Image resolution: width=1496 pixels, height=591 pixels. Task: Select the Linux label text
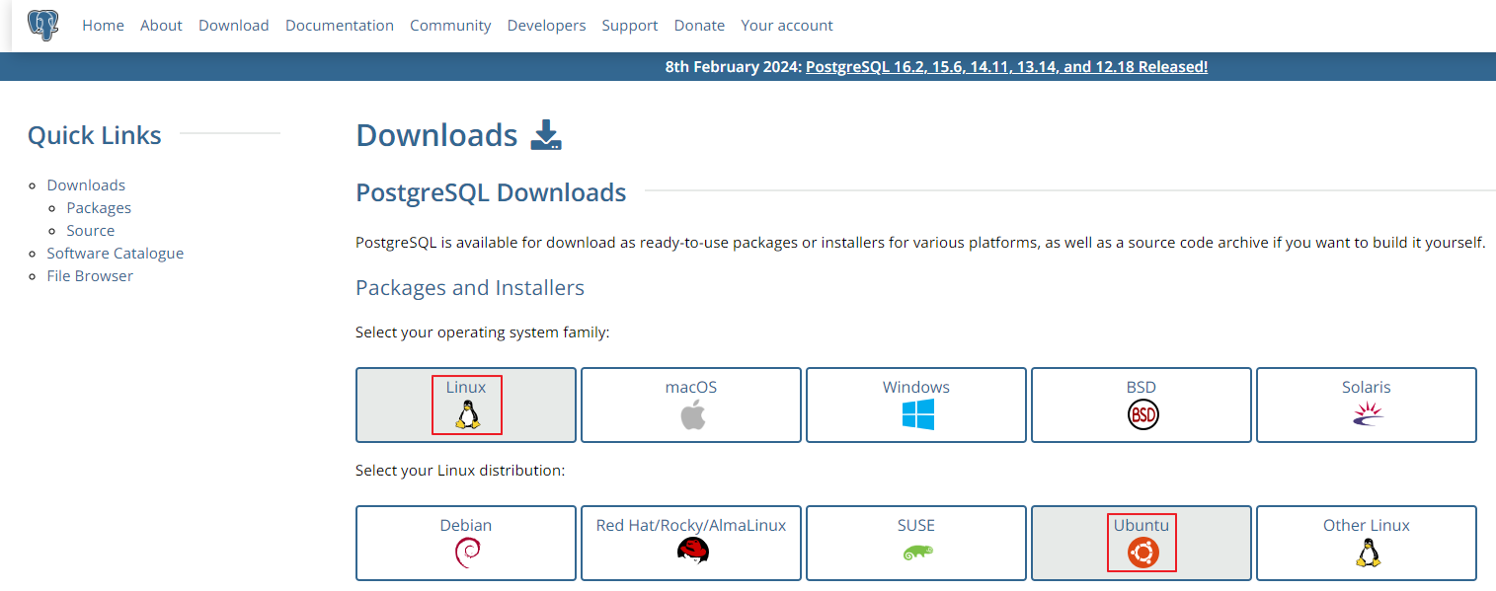point(466,388)
